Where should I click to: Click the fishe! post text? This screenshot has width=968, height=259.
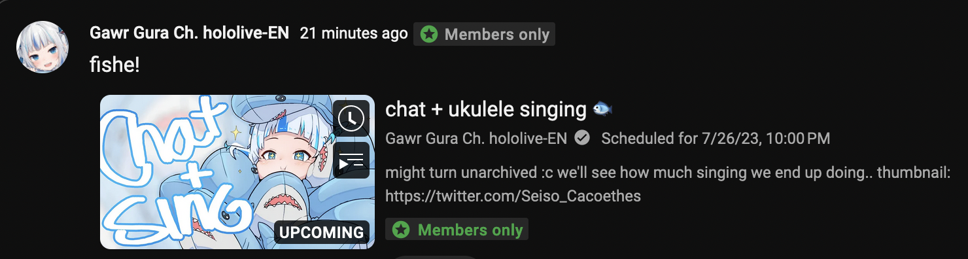point(114,65)
